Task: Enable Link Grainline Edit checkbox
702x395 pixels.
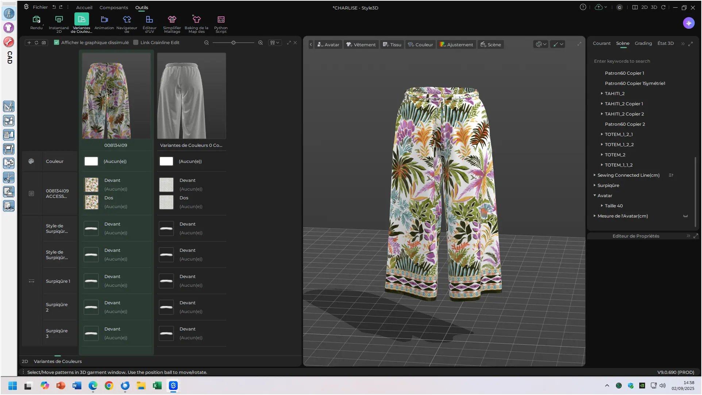Action: click(136, 43)
